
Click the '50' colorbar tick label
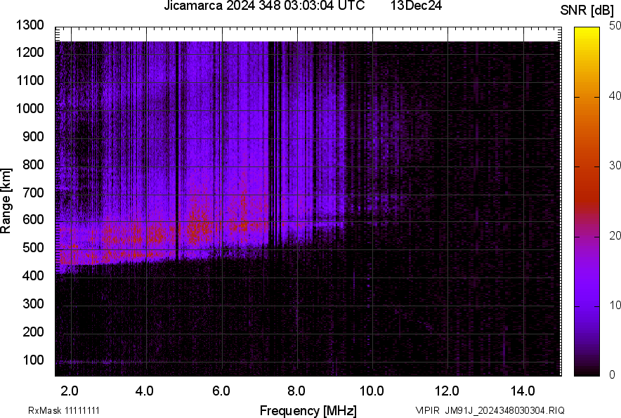pos(615,26)
